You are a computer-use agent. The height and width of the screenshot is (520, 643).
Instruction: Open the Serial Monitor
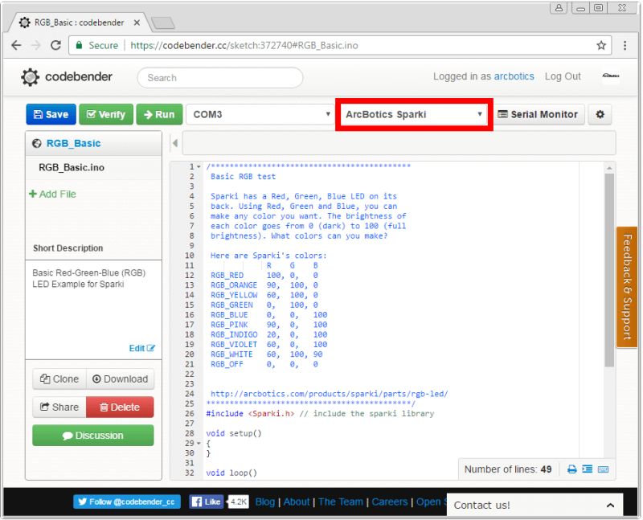[x=538, y=114]
